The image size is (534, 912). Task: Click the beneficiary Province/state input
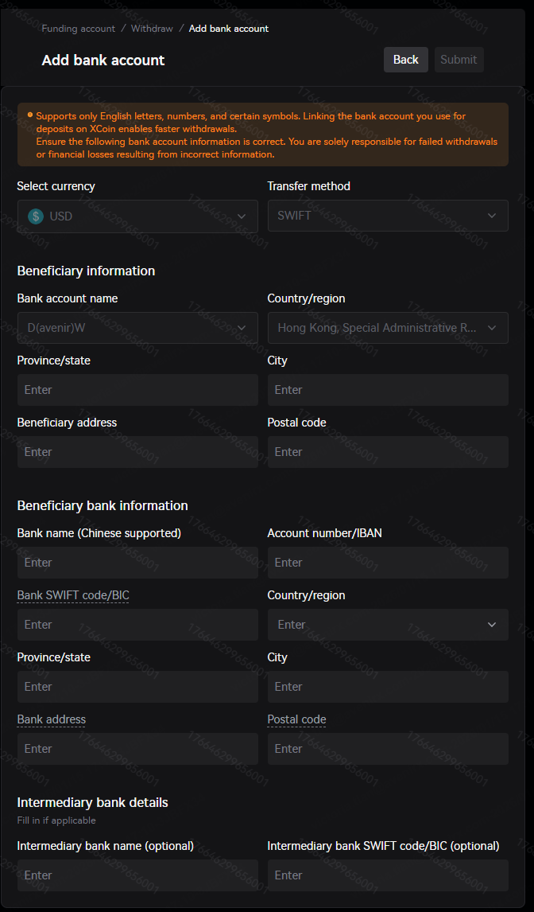137,390
